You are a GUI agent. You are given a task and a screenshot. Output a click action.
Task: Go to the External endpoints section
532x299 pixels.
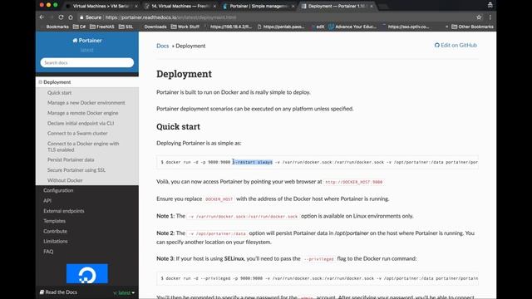64,210
